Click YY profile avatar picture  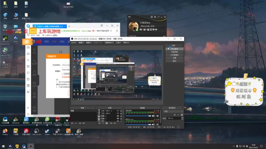(x=133, y=26)
